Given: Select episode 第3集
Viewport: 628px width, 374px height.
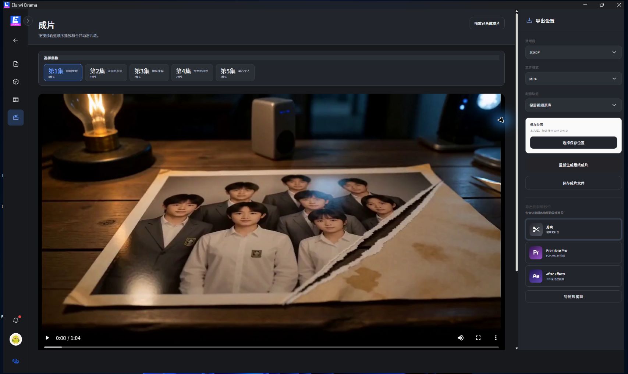Looking at the screenshot, I should pyautogui.click(x=149, y=72).
